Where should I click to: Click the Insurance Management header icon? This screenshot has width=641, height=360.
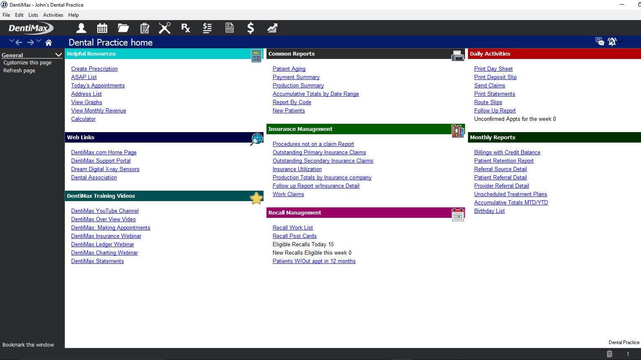click(458, 131)
